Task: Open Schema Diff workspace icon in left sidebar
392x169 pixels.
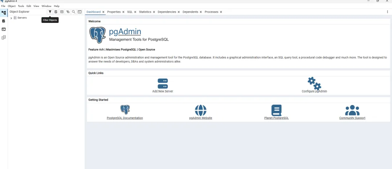Action: coord(4,37)
